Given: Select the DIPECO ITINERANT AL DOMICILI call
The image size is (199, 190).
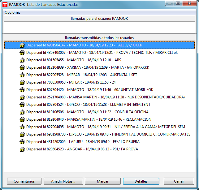Looking at the screenshot, I should pyautogui.click(x=108, y=134).
